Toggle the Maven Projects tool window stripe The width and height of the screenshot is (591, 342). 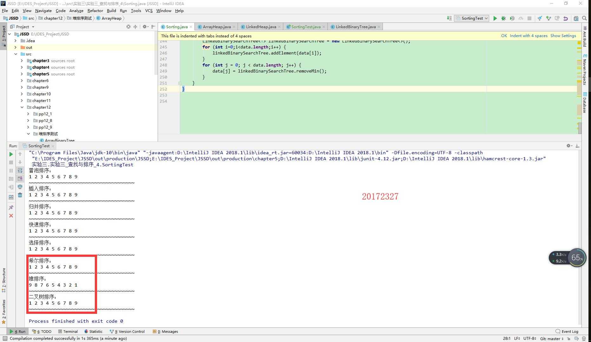point(585,69)
